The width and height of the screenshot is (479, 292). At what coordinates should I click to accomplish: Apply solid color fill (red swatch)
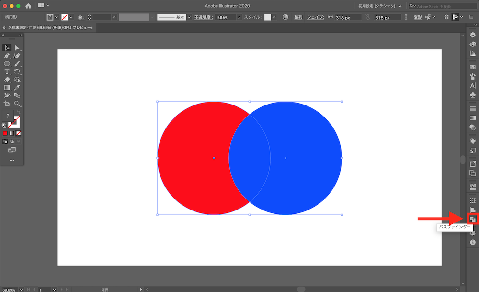coord(5,133)
